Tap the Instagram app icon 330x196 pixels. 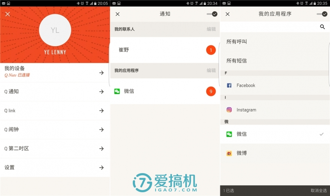pyautogui.click(x=229, y=110)
